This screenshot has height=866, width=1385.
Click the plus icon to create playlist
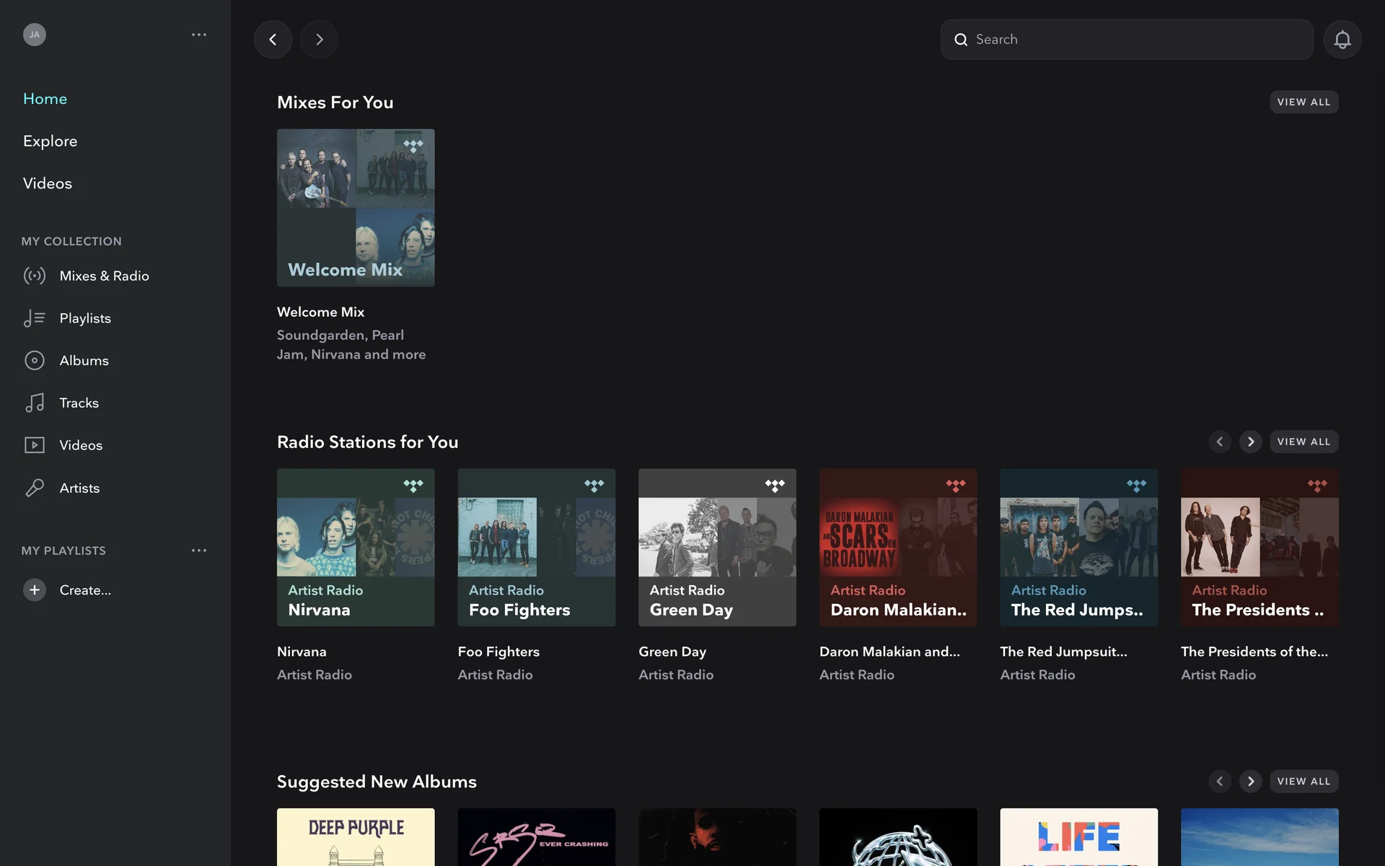pyautogui.click(x=34, y=590)
